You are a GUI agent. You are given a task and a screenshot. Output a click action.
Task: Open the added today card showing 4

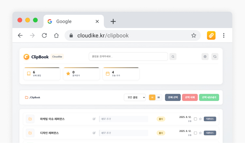(x=121, y=74)
